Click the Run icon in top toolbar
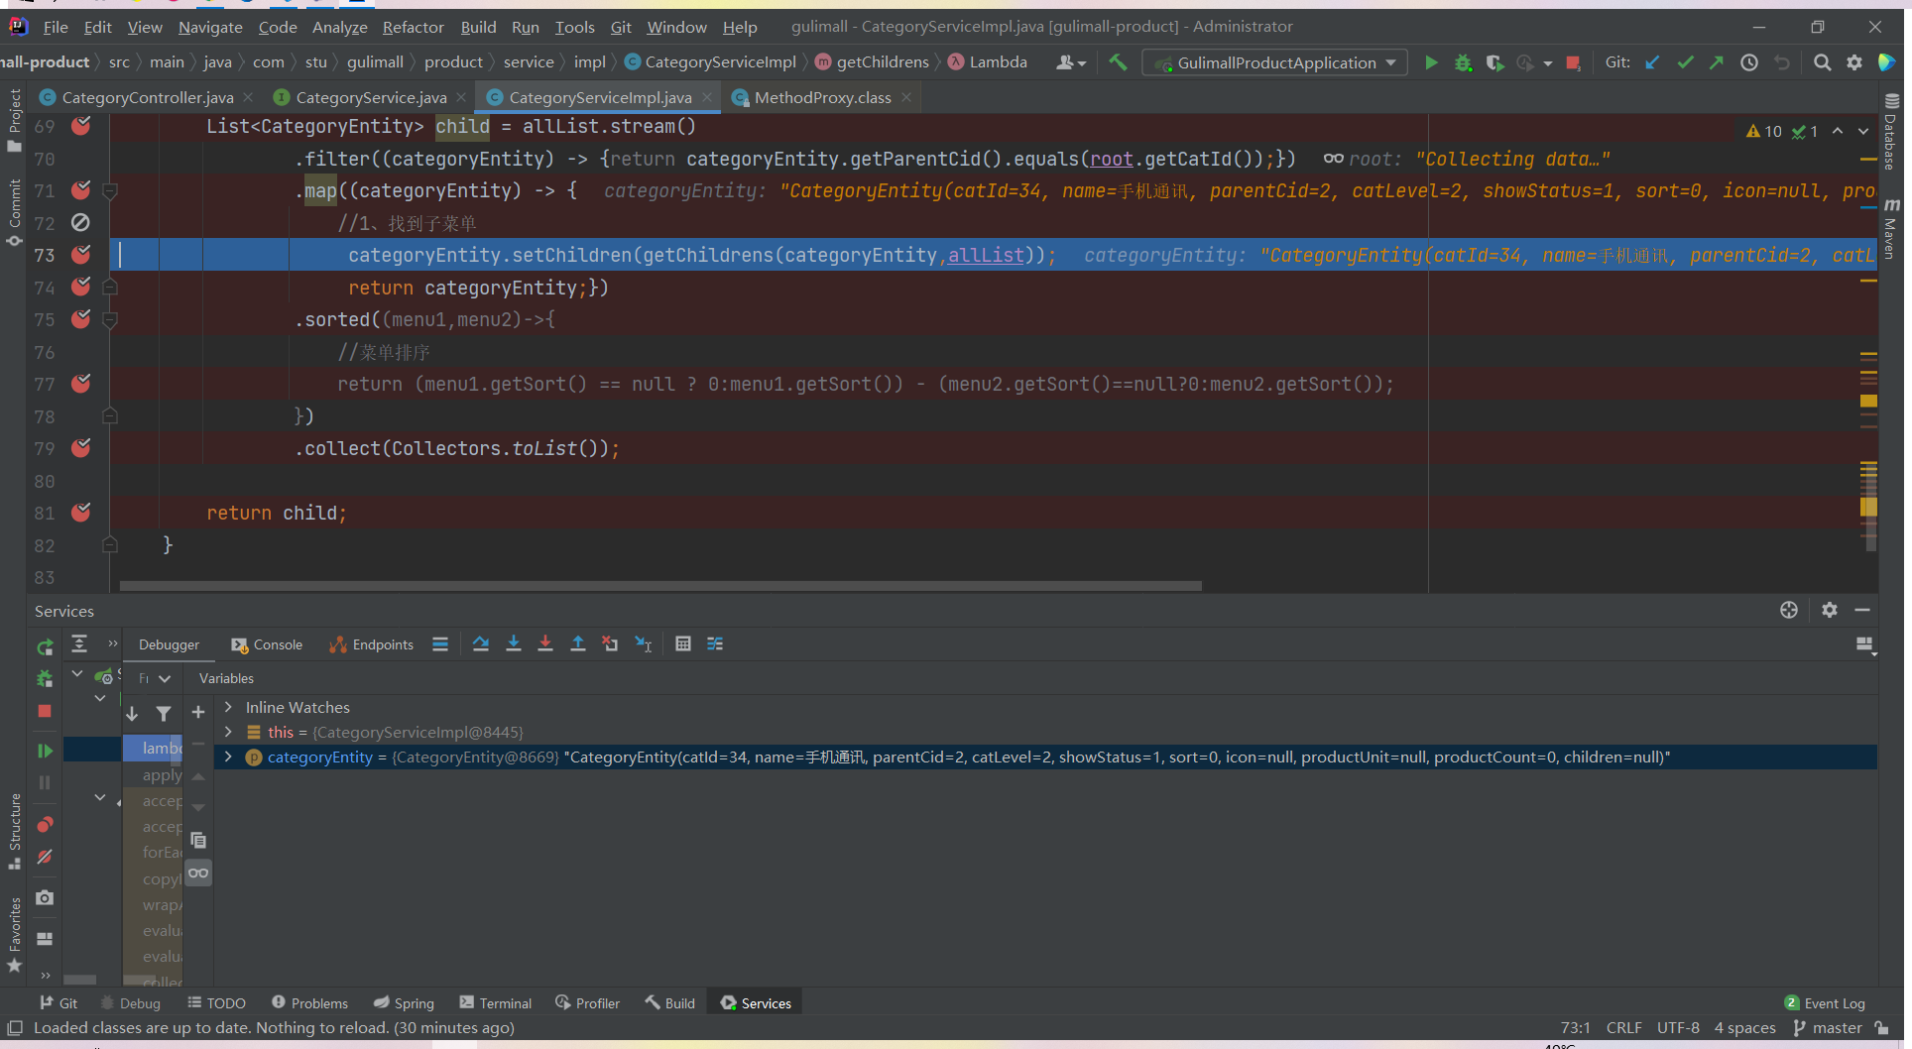This screenshot has width=1912, height=1049. tap(1431, 62)
